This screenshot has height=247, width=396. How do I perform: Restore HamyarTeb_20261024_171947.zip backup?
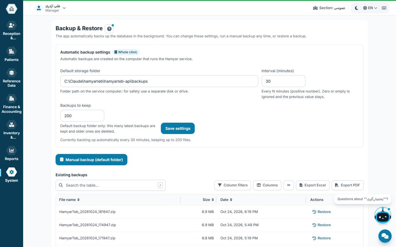click(x=321, y=238)
